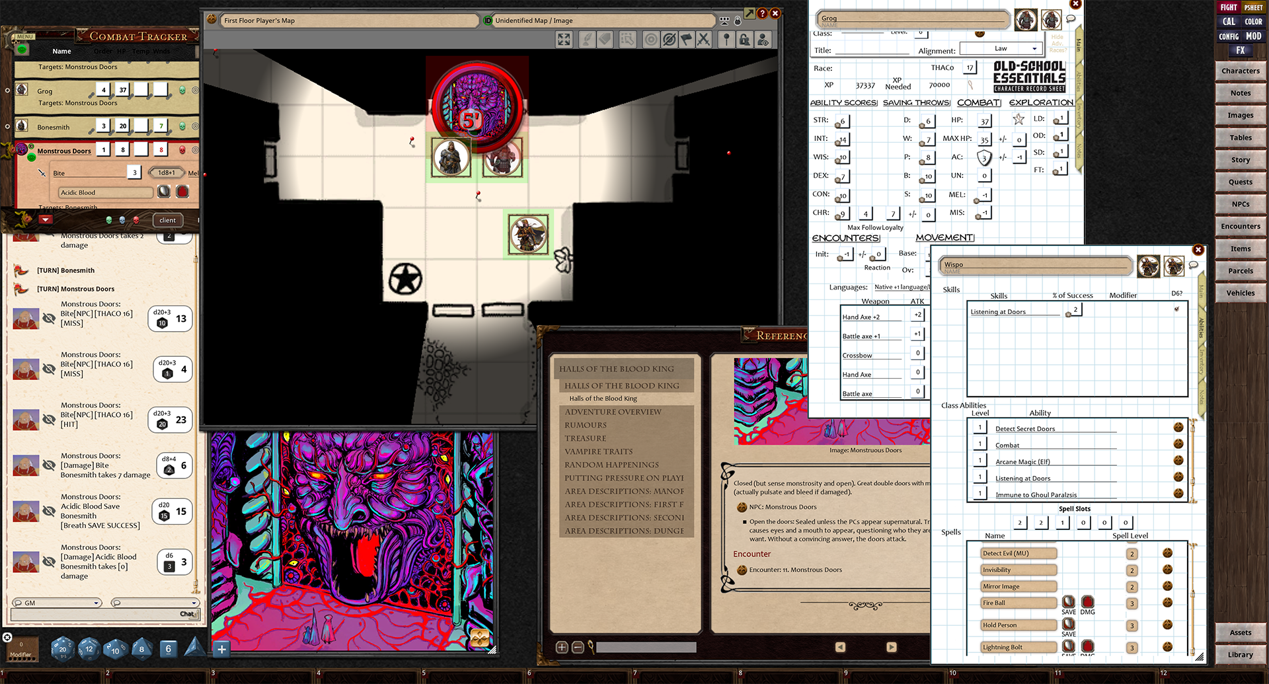Toggle hidden-roll eye on the 13 Bite roll
Image resolution: width=1269 pixels, height=684 pixels.
point(49,319)
